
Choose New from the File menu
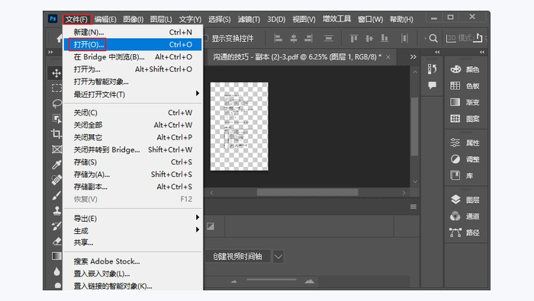(x=133, y=32)
